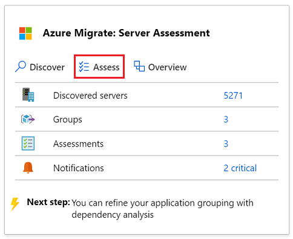Click the Microsoft logo icon
The image size is (293, 239).
25,33
